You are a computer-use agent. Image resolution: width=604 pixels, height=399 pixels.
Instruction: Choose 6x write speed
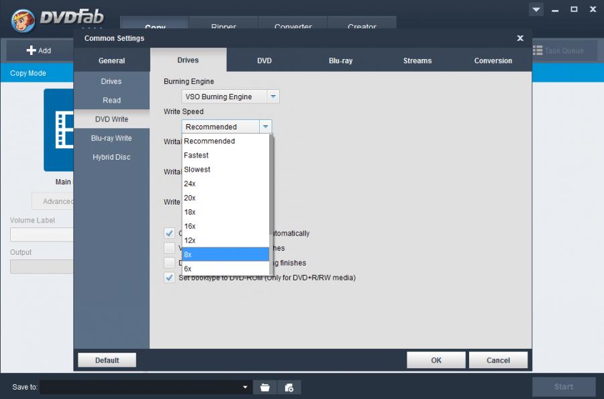[225, 268]
